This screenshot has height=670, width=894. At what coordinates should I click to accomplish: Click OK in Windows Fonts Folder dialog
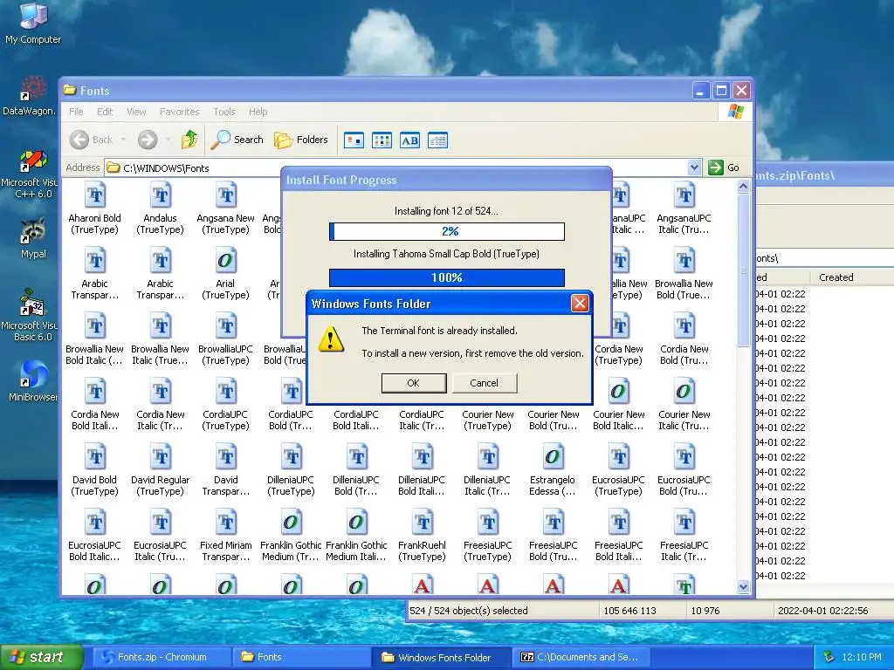(x=413, y=383)
